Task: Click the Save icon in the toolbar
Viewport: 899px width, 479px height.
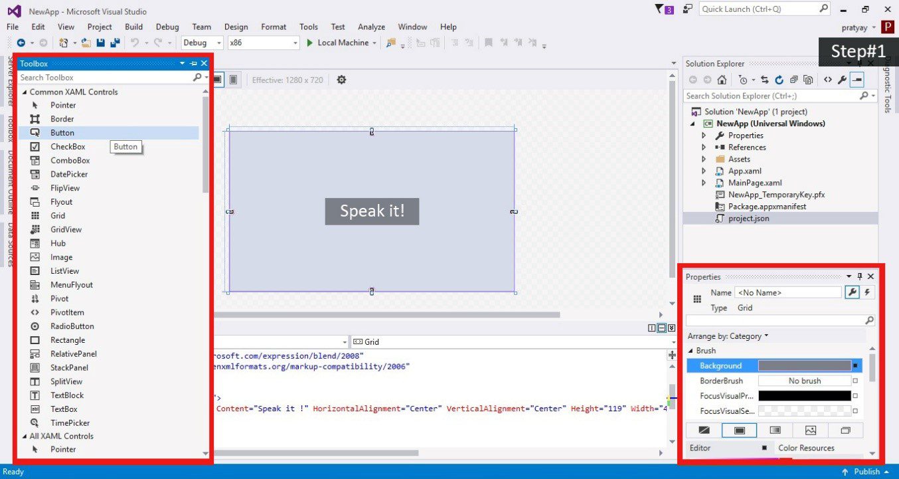Action: pyautogui.click(x=101, y=43)
